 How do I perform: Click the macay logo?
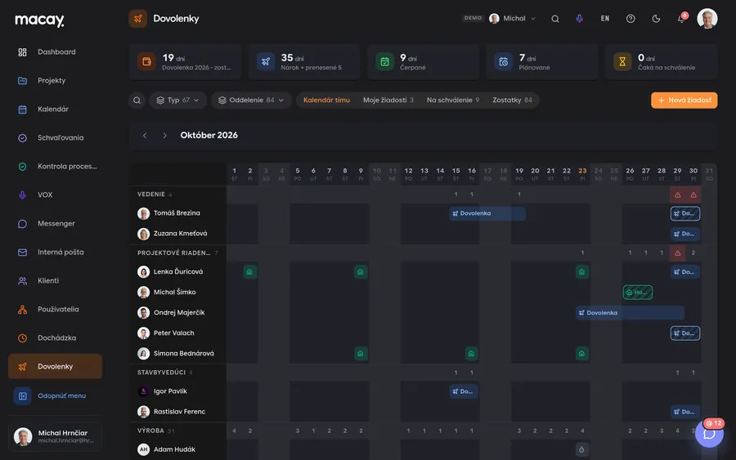(x=39, y=20)
